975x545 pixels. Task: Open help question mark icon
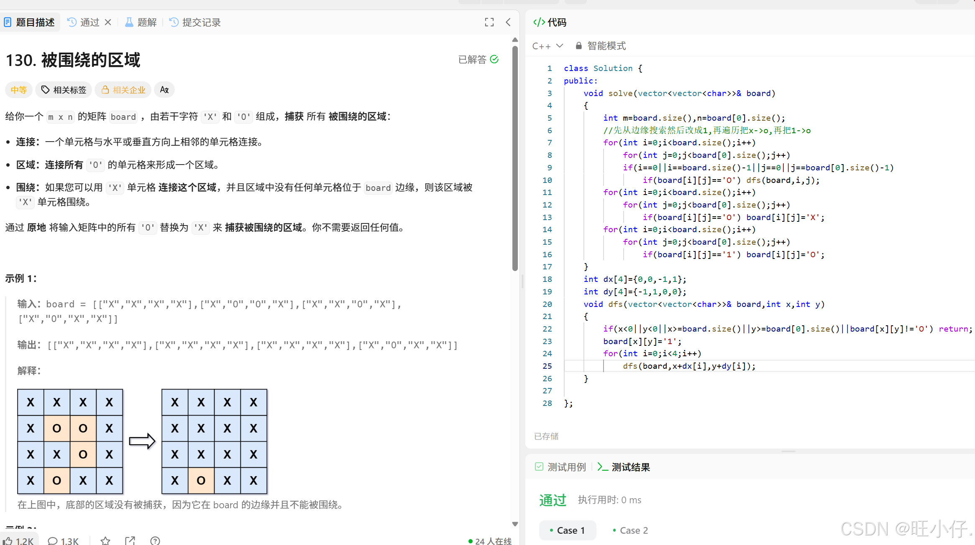tap(155, 540)
